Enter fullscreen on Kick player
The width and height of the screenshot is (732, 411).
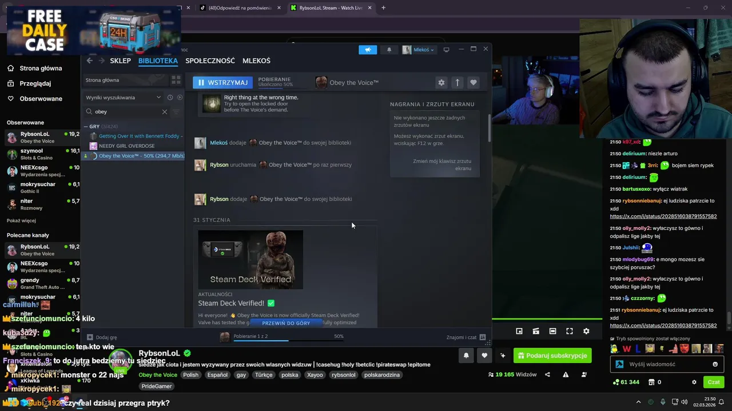[570, 331]
